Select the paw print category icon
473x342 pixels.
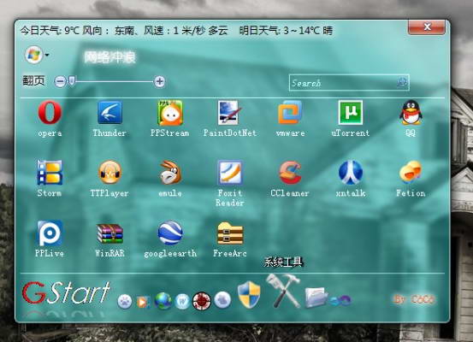point(125,301)
